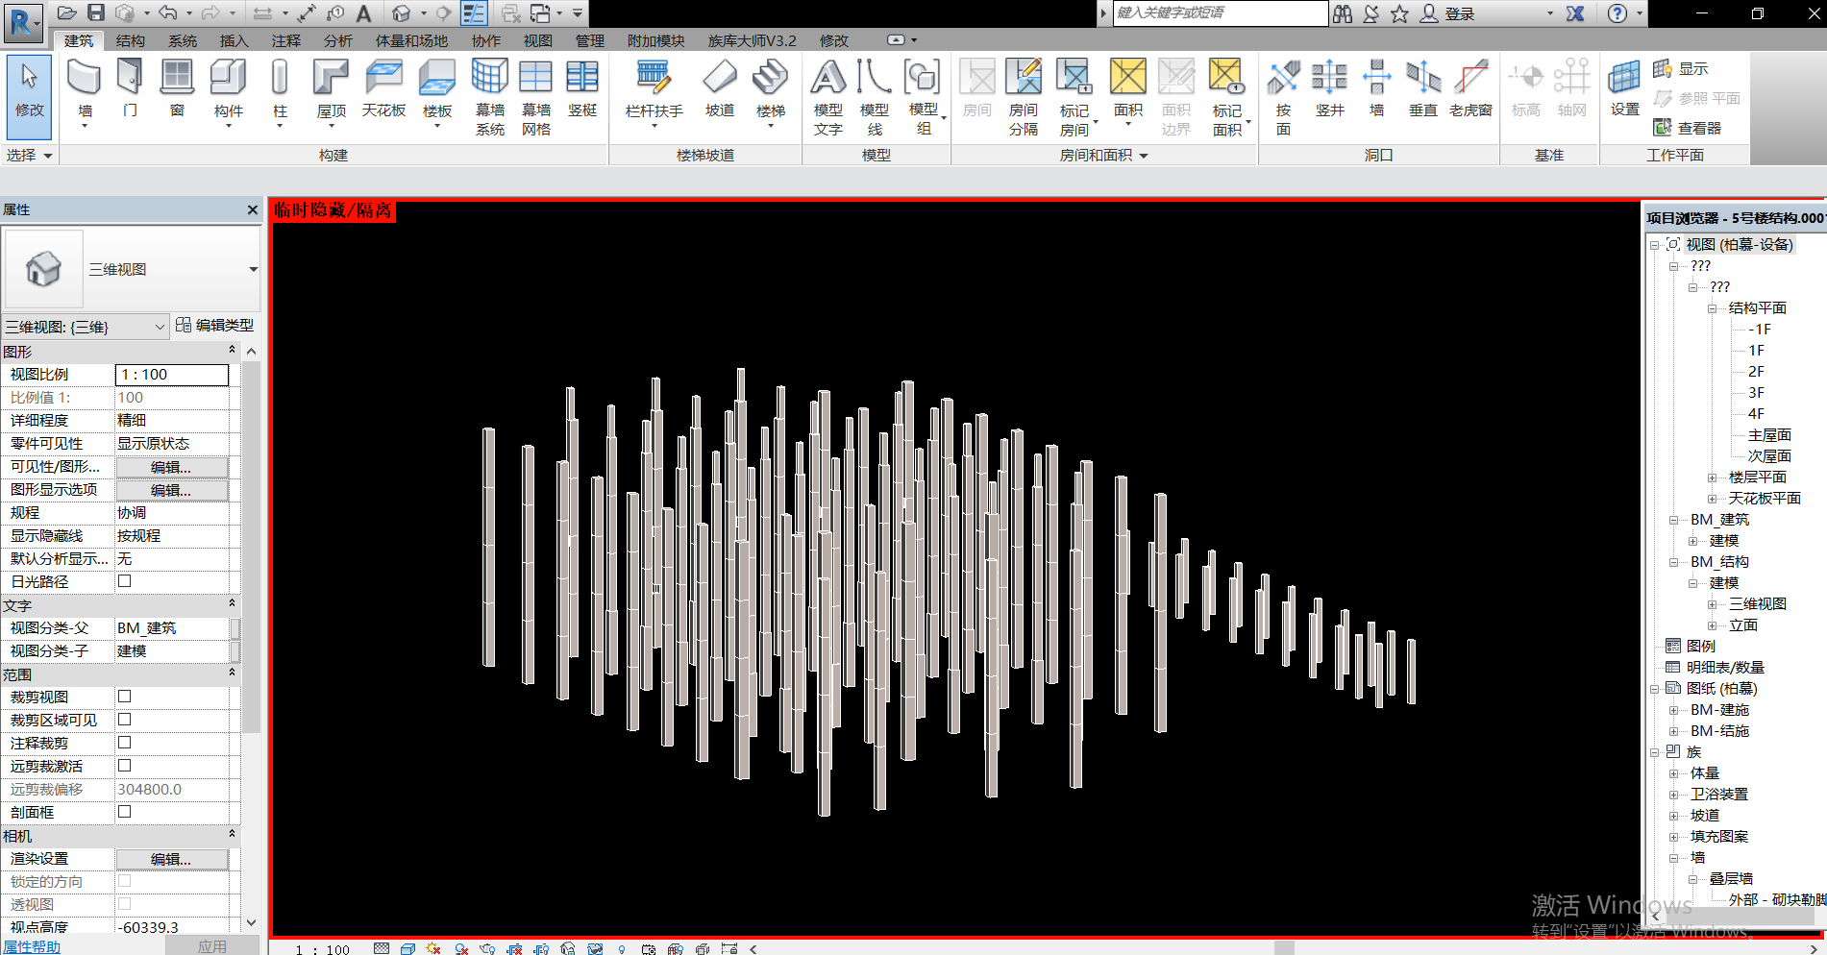The width and height of the screenshot is (1827, 955).
Task: Expand the 楼层平面 tree node
Action: point(1713,477)
